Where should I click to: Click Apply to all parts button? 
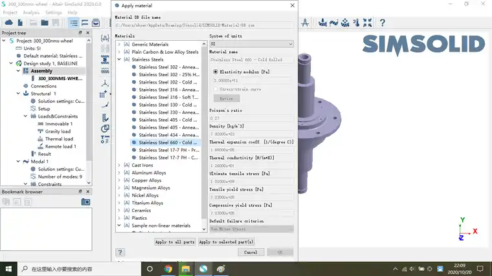175,242
